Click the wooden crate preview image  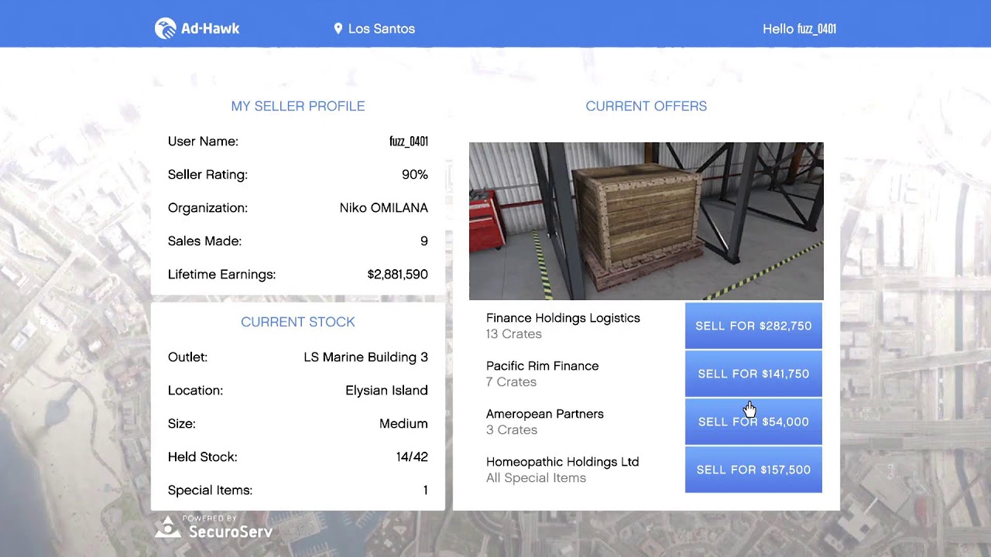[646, 221]
